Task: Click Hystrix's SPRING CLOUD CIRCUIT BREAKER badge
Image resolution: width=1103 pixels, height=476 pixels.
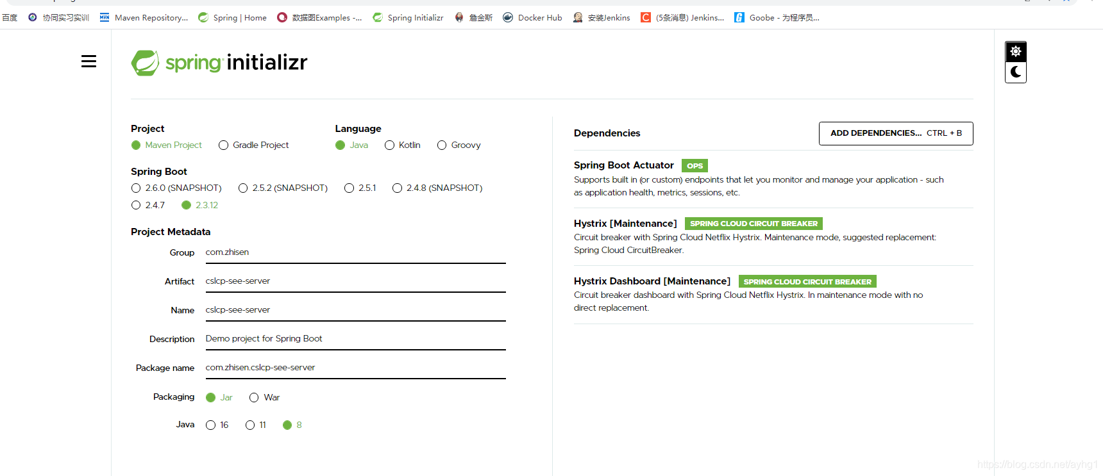Action: (754, 224)
